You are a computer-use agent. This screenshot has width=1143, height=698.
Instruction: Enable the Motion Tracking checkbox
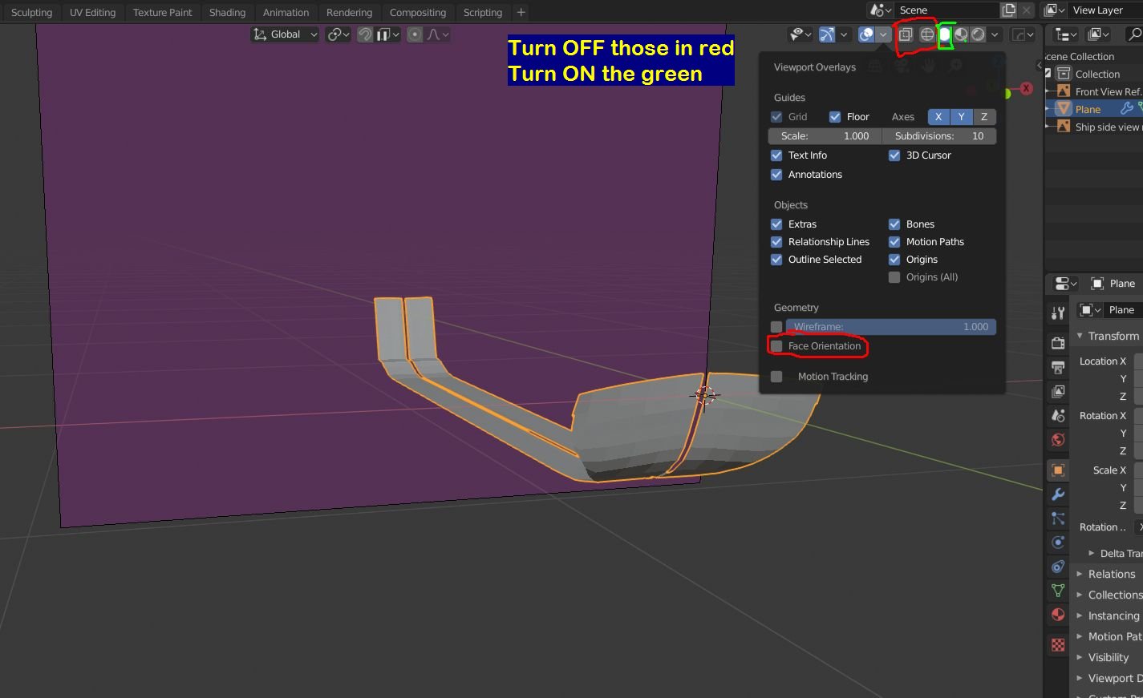pos(776,377)
